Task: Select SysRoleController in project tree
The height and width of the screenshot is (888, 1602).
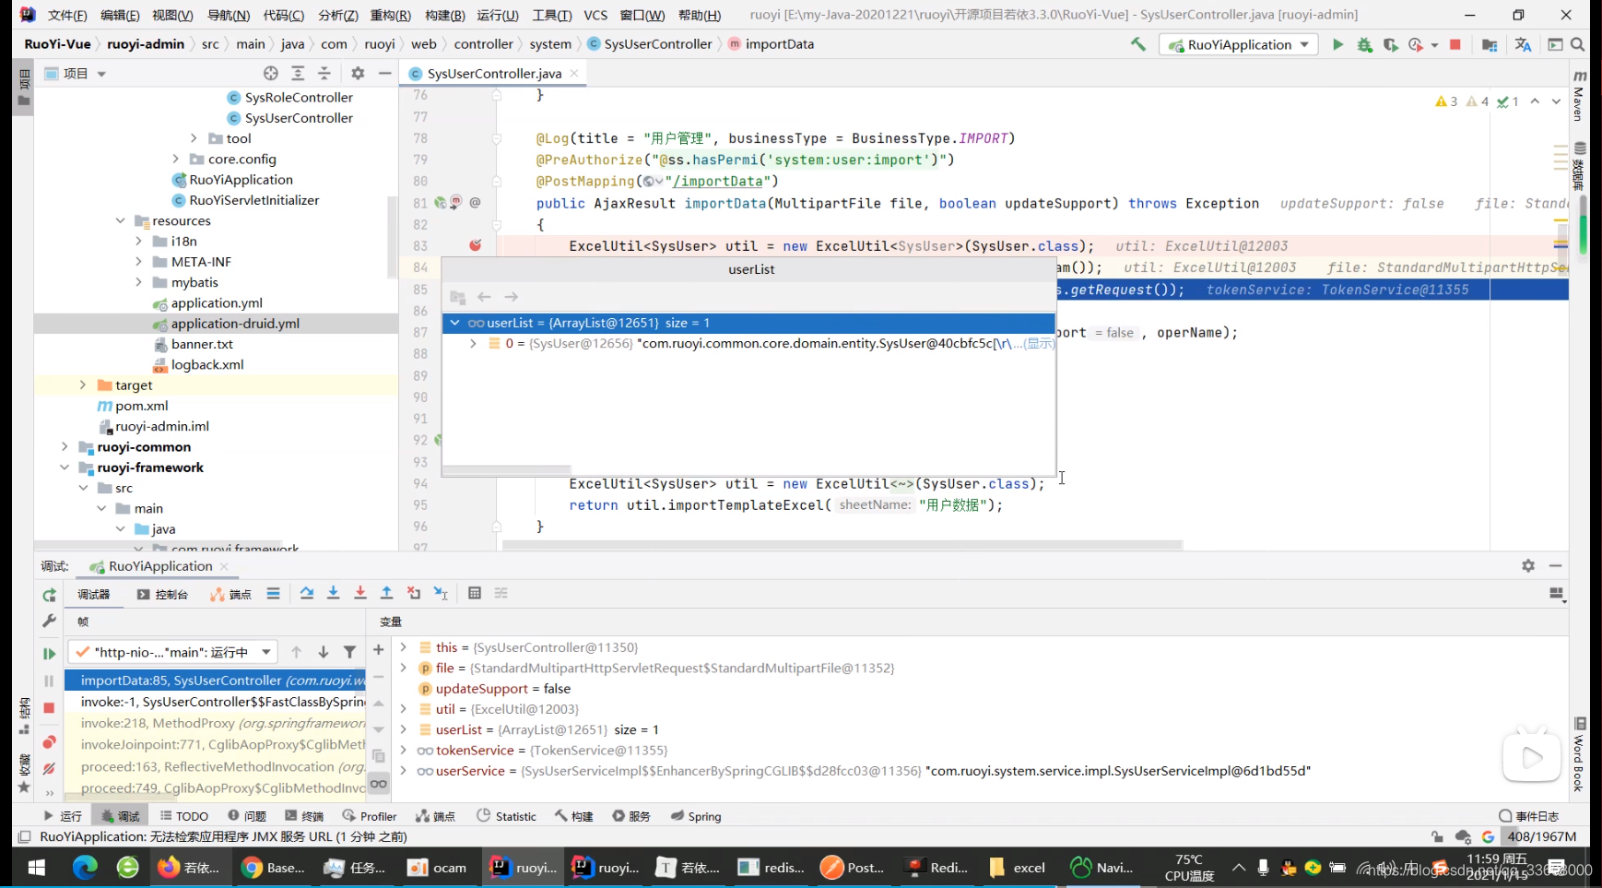Action: coord(299,97)
